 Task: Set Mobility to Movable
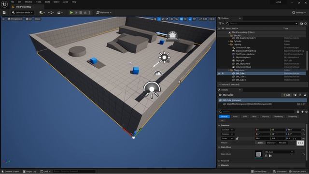pyautogui.click(x=282, y=143)
